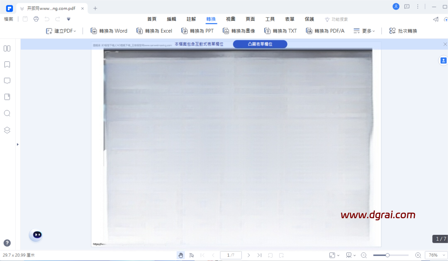Activate the hand pan tool
The image size is (448, 261).
click(x=180, y=255)
